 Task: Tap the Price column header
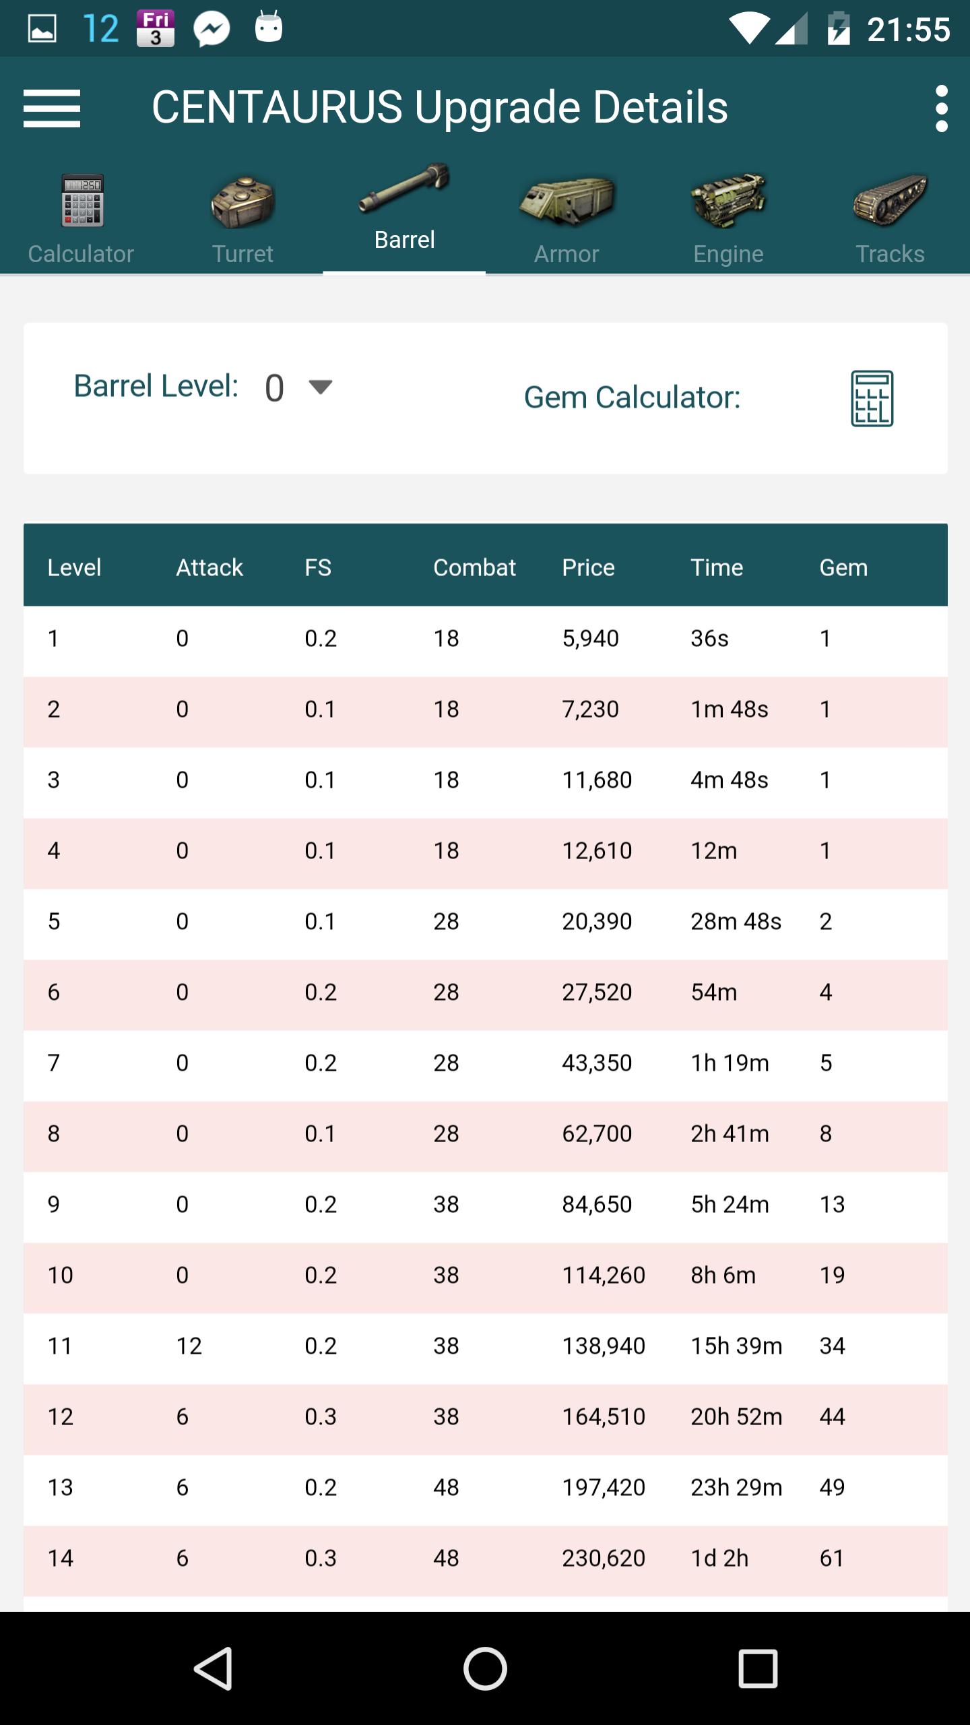tap(588, 567)
